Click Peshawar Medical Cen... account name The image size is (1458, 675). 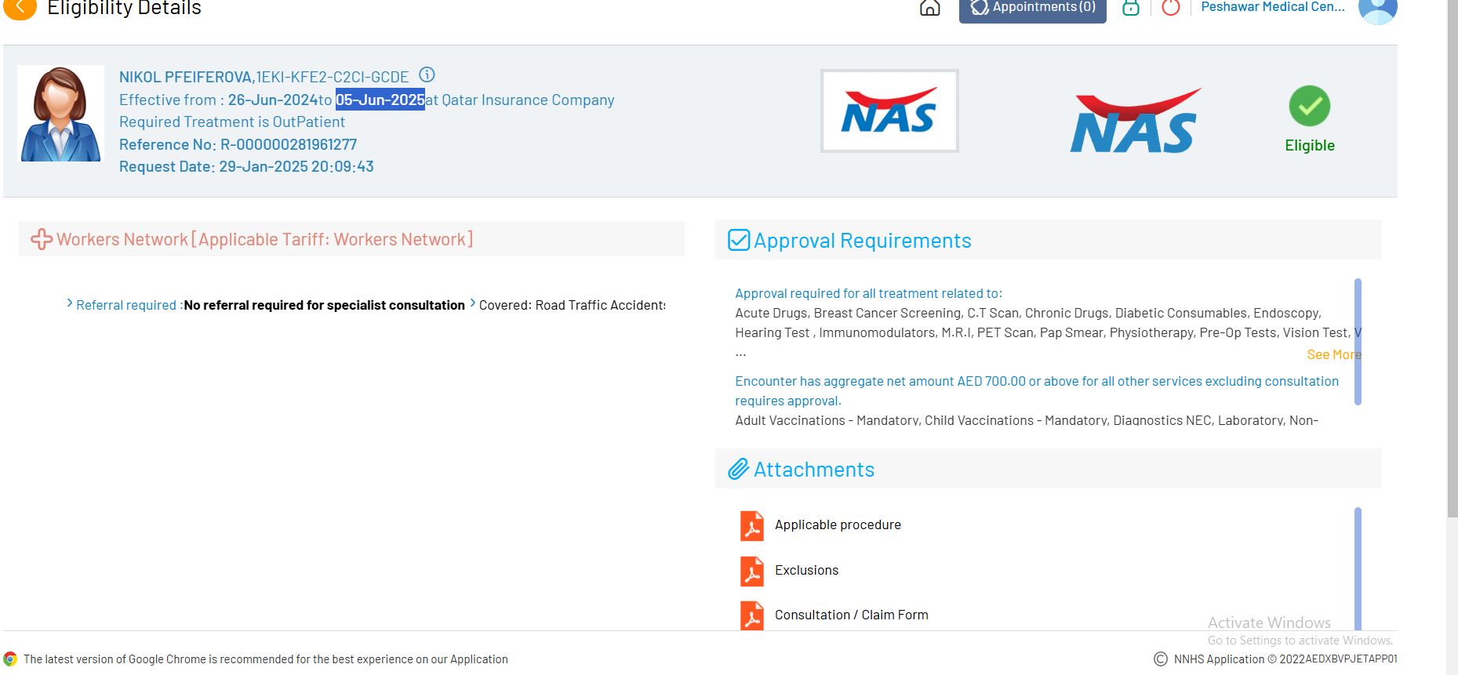pyautogui.click(x=1272, y=7)
